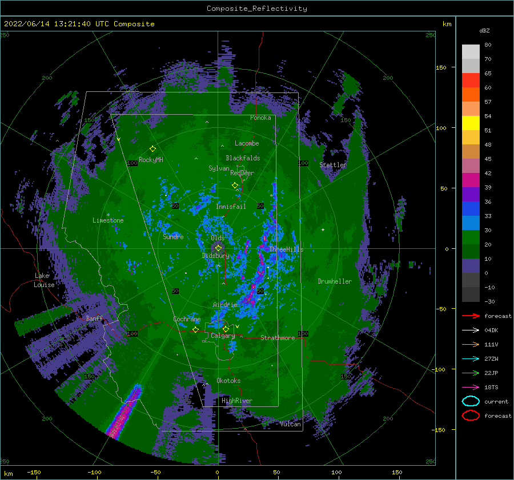Select the orange 111V arrow icon
The width and height of the screenshot is (514, 480).
pos(471,344)
